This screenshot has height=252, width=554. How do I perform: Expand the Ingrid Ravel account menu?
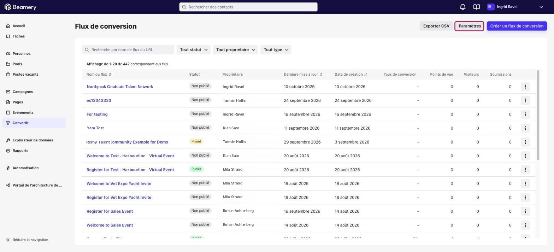click(541, 7)
